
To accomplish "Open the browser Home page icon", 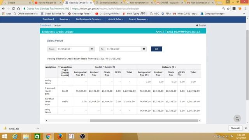I will coord(19,9).
